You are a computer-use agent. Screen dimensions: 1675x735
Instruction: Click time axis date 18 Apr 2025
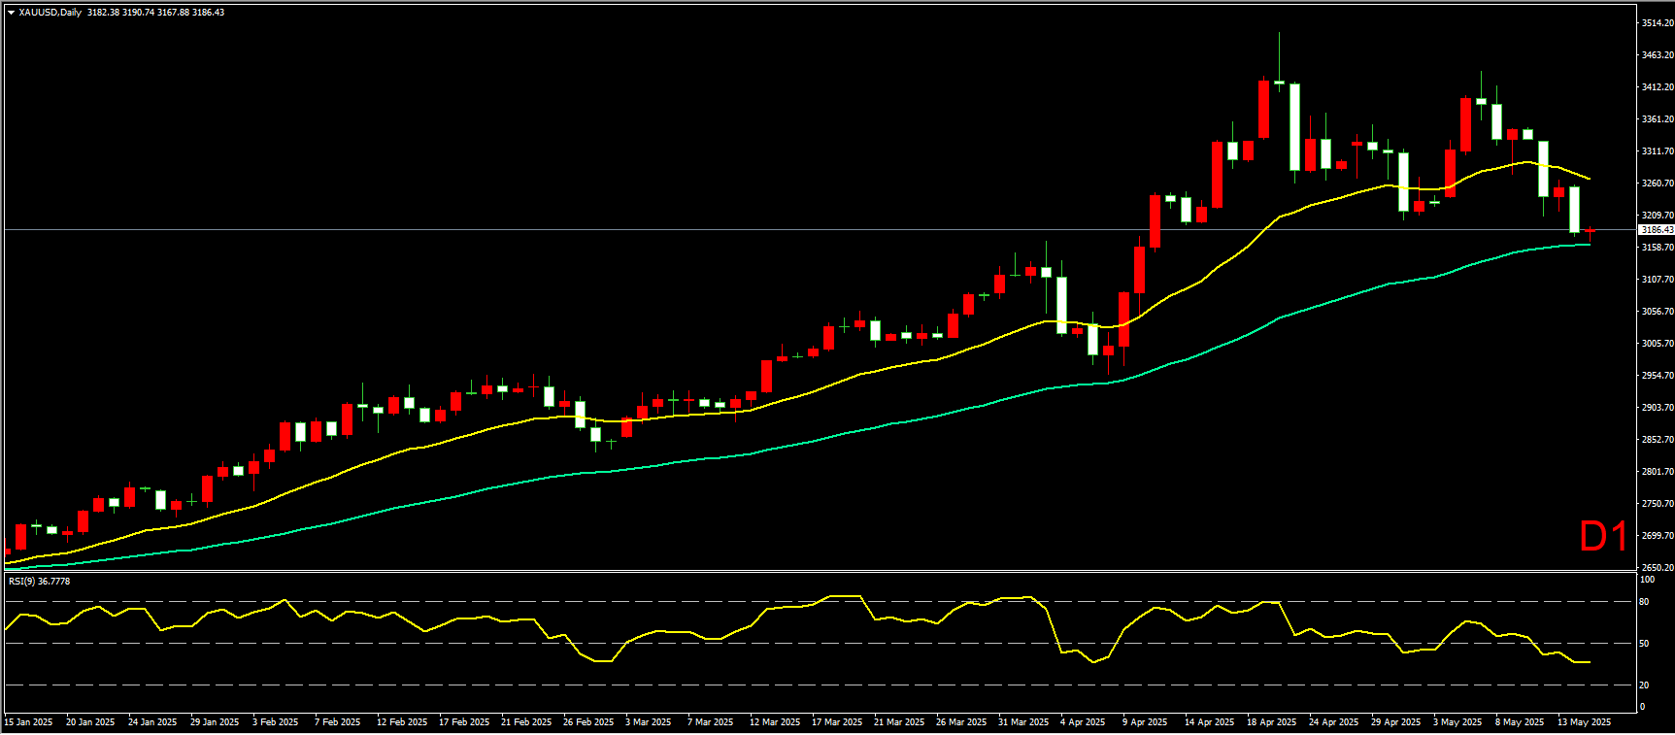point(1272,722)
